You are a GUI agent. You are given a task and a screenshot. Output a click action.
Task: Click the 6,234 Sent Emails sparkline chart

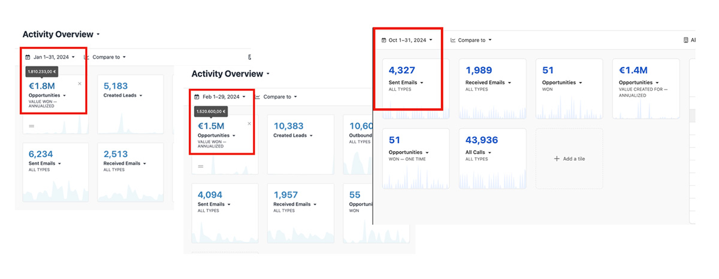[x=54, y=188]
